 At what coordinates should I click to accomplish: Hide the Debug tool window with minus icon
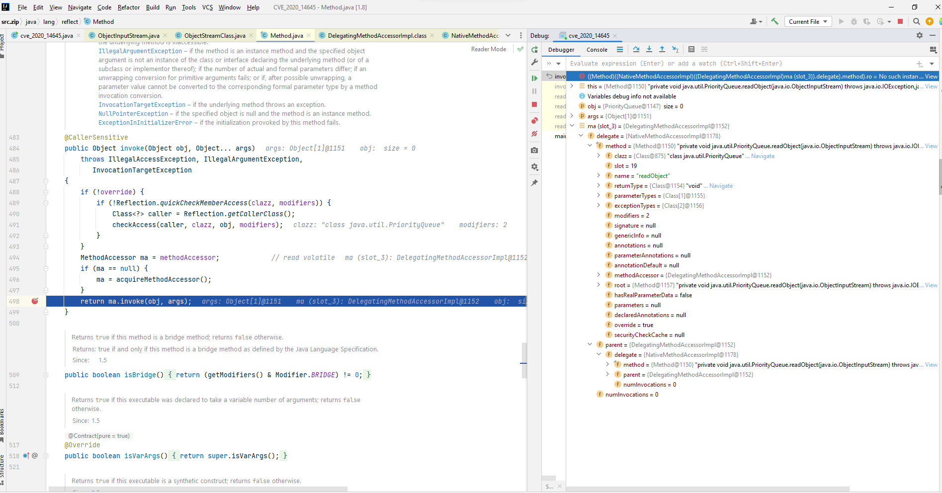[933, 35]
